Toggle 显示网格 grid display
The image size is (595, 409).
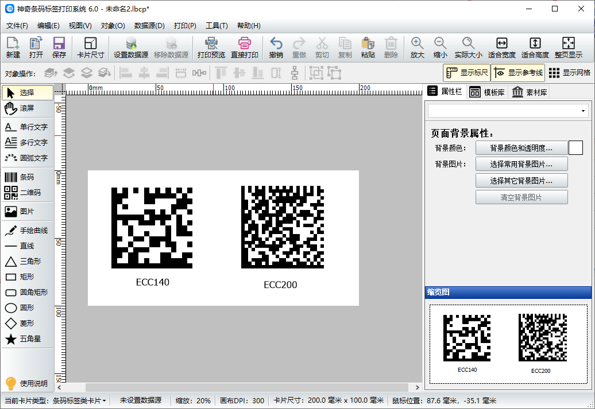570,73
